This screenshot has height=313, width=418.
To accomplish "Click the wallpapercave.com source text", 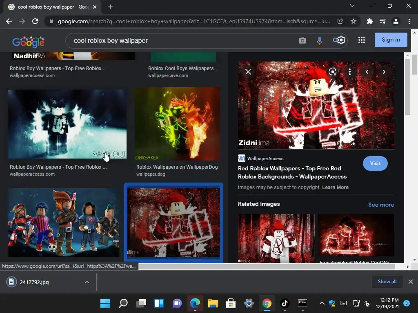I will coord(168,75).
